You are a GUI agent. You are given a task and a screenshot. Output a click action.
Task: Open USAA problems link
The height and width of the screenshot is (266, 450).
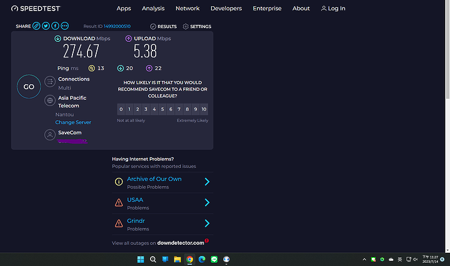(x=135, y=200)
